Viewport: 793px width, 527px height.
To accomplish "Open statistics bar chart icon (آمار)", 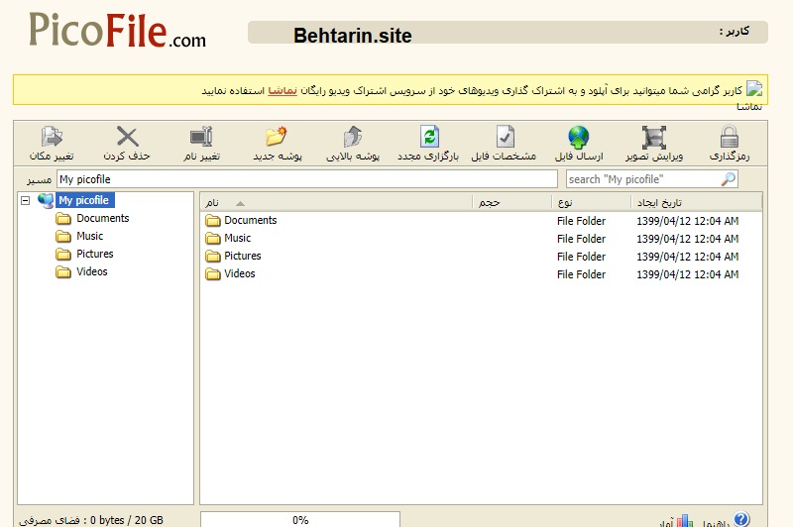I will pos(685,520).
